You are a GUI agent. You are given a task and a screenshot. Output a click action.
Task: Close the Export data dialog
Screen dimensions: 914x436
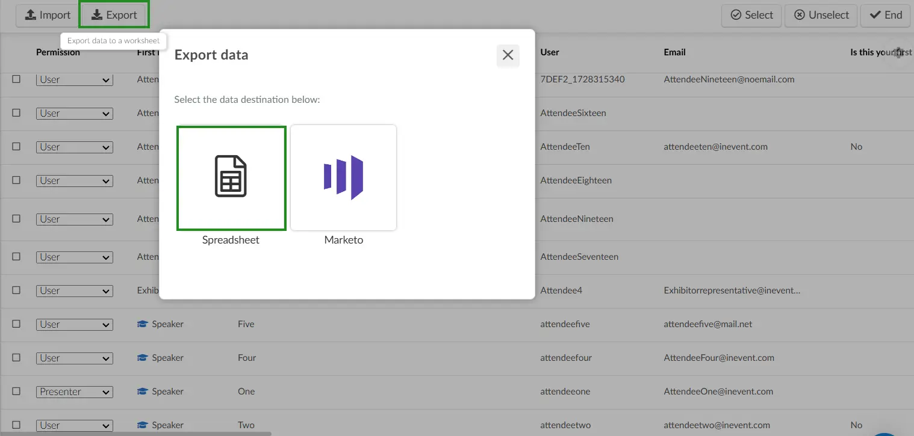[x=508, y=55]
